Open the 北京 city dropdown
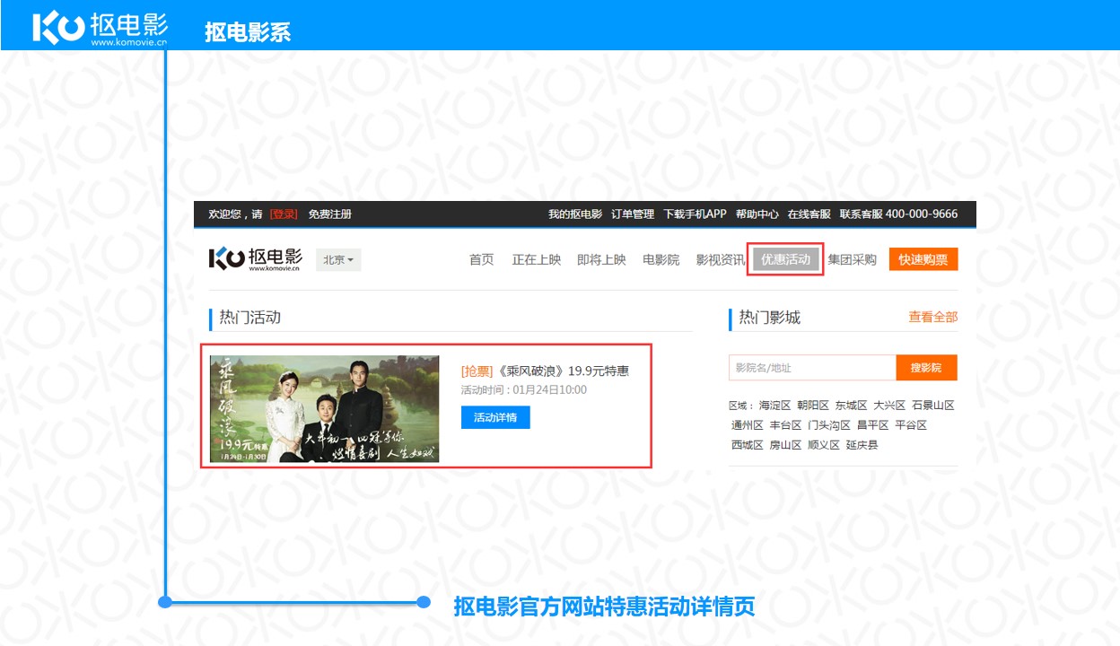 point(338,260)
